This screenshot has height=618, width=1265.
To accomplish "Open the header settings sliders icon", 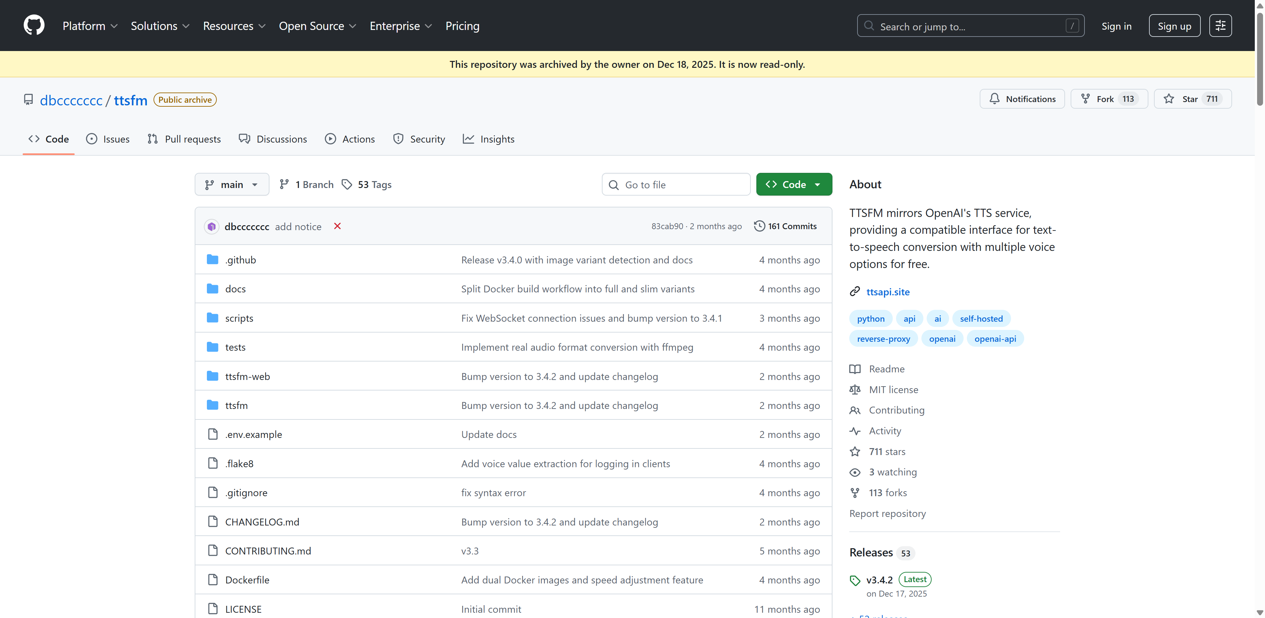I will point(1220,26).
